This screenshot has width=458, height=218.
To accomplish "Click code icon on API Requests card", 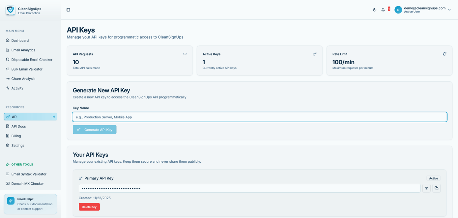I will (x=185, y=54).
